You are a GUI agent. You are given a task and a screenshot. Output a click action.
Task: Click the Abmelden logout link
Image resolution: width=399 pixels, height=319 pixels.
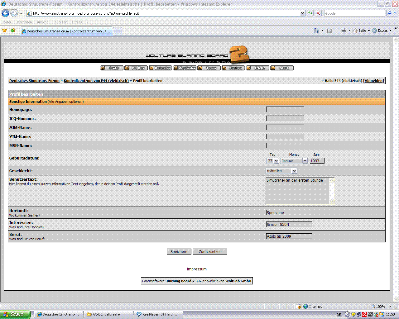(373, 81)
